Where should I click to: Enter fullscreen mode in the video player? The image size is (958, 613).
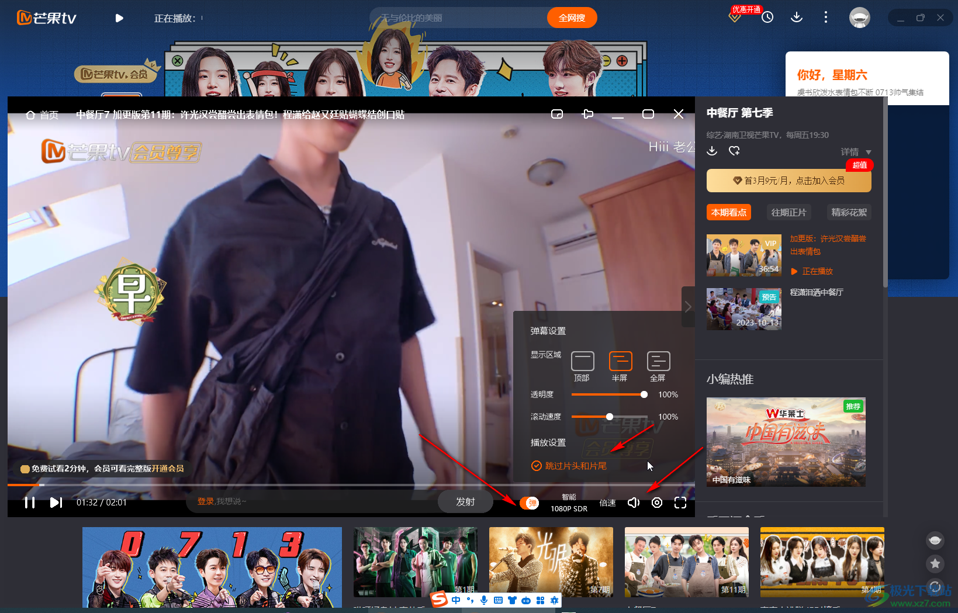[680, 503]
